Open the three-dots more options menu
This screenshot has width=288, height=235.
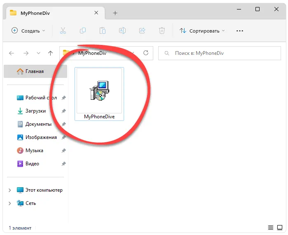click(240, 31)
